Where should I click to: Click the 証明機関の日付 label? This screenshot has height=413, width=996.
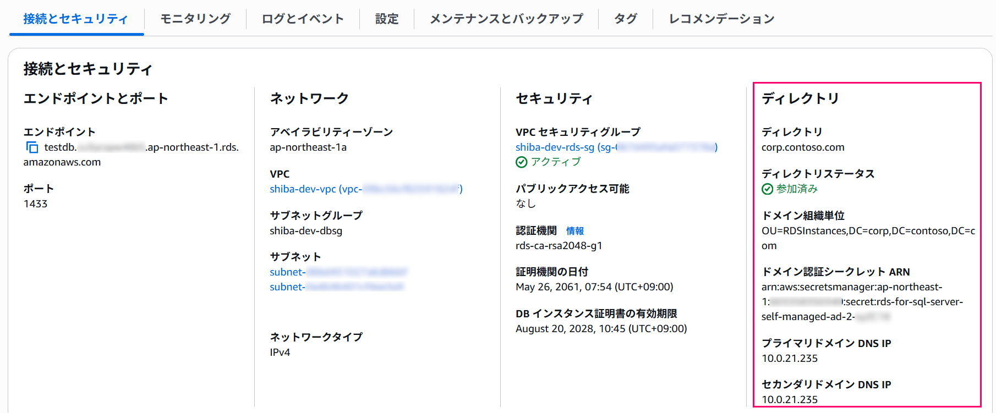pyautogui.click(x=552, y=272)
